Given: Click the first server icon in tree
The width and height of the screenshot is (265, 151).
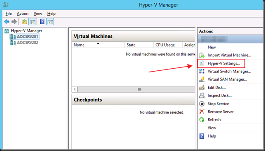Looking at the screenshot, I should coord(13,37).
